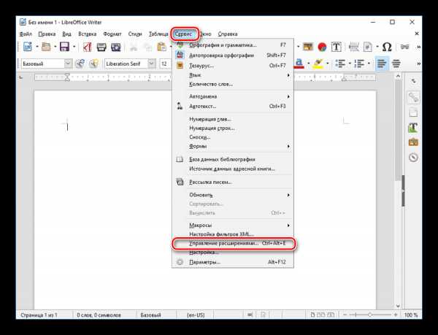Expand the Язык submenu

pos(233,75)
